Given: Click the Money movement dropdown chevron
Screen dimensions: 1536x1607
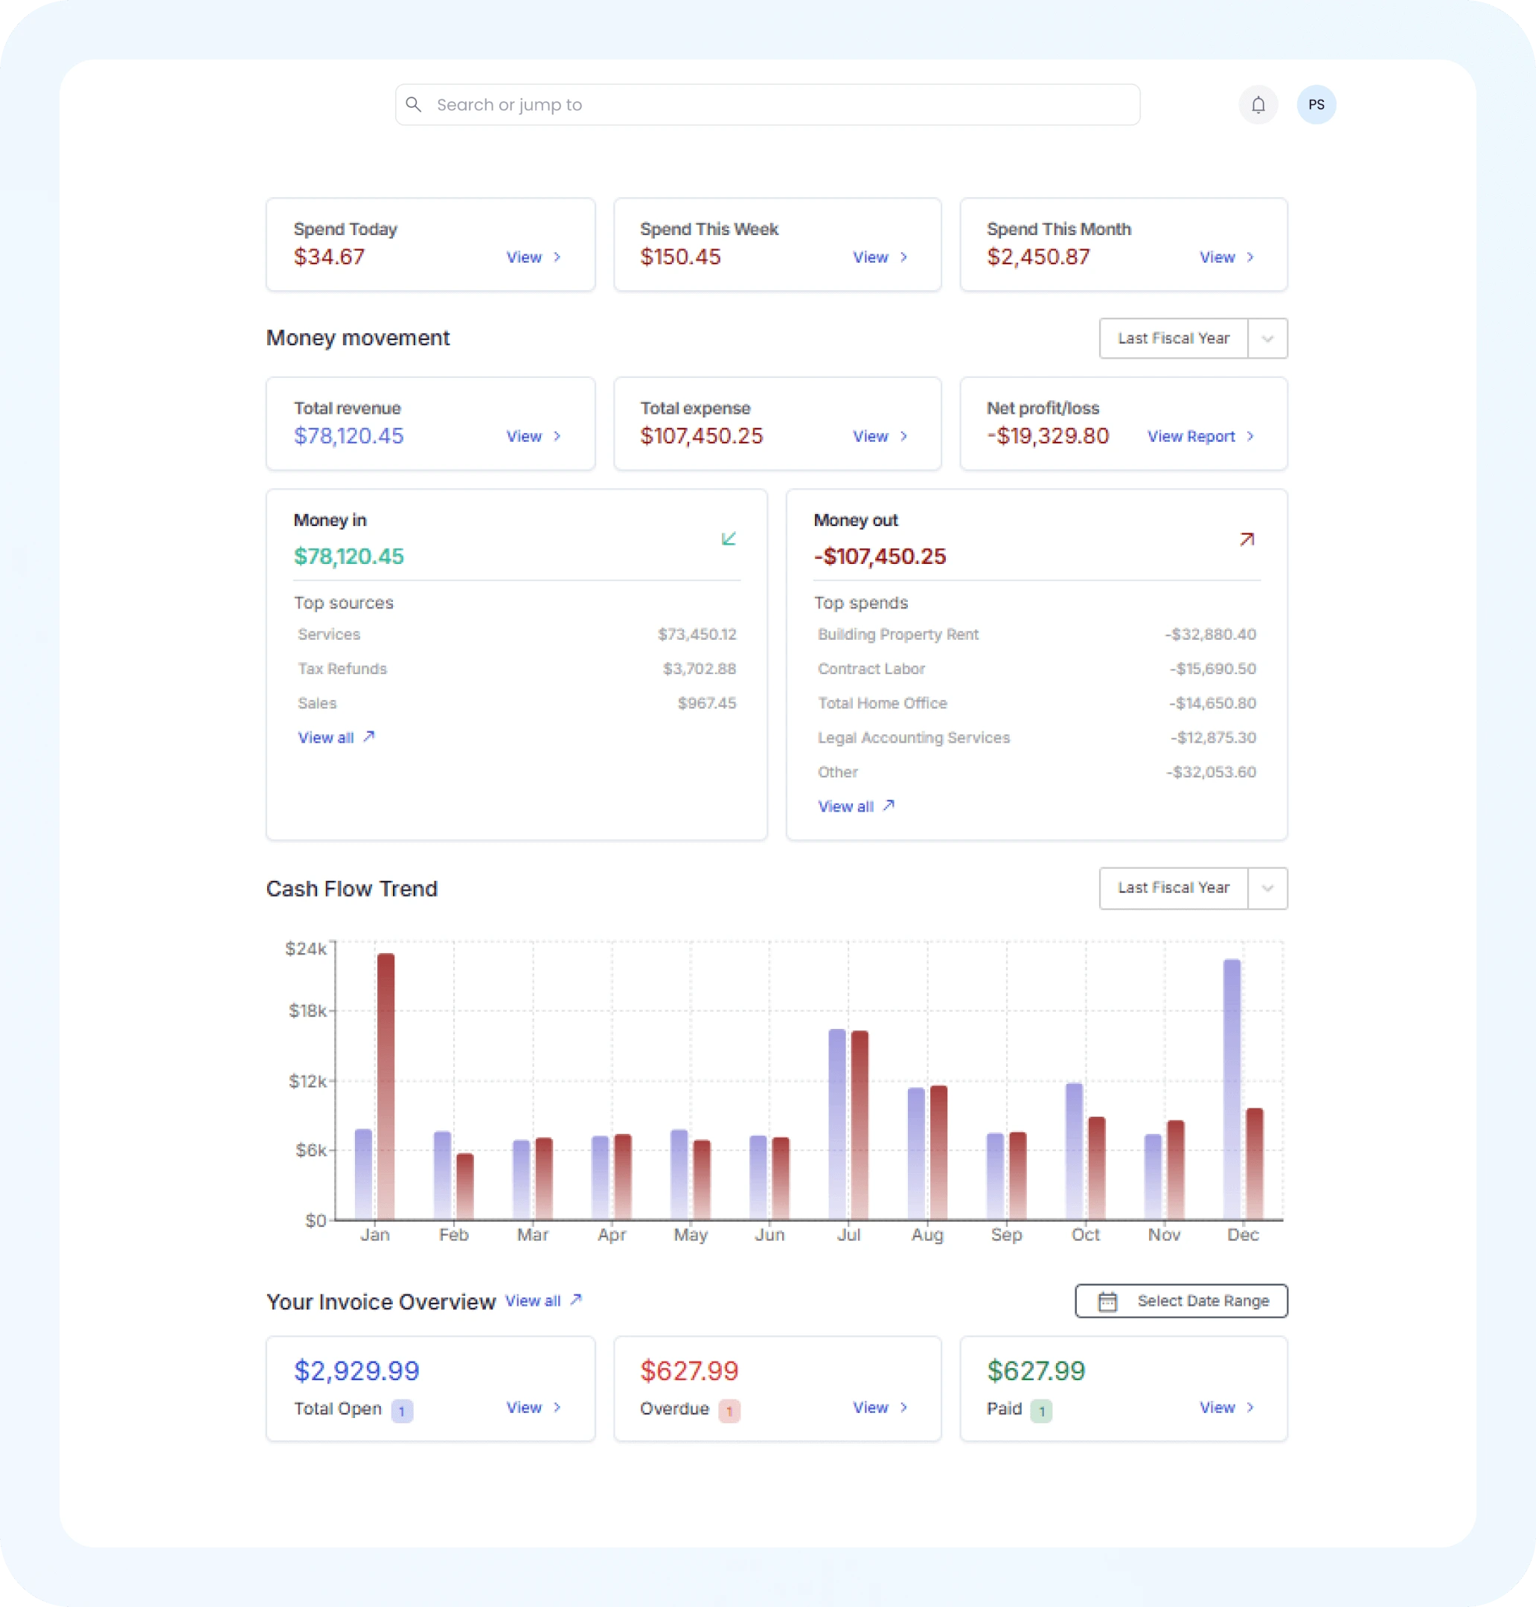Looking at the screenshot, I should pos(1267,339).
